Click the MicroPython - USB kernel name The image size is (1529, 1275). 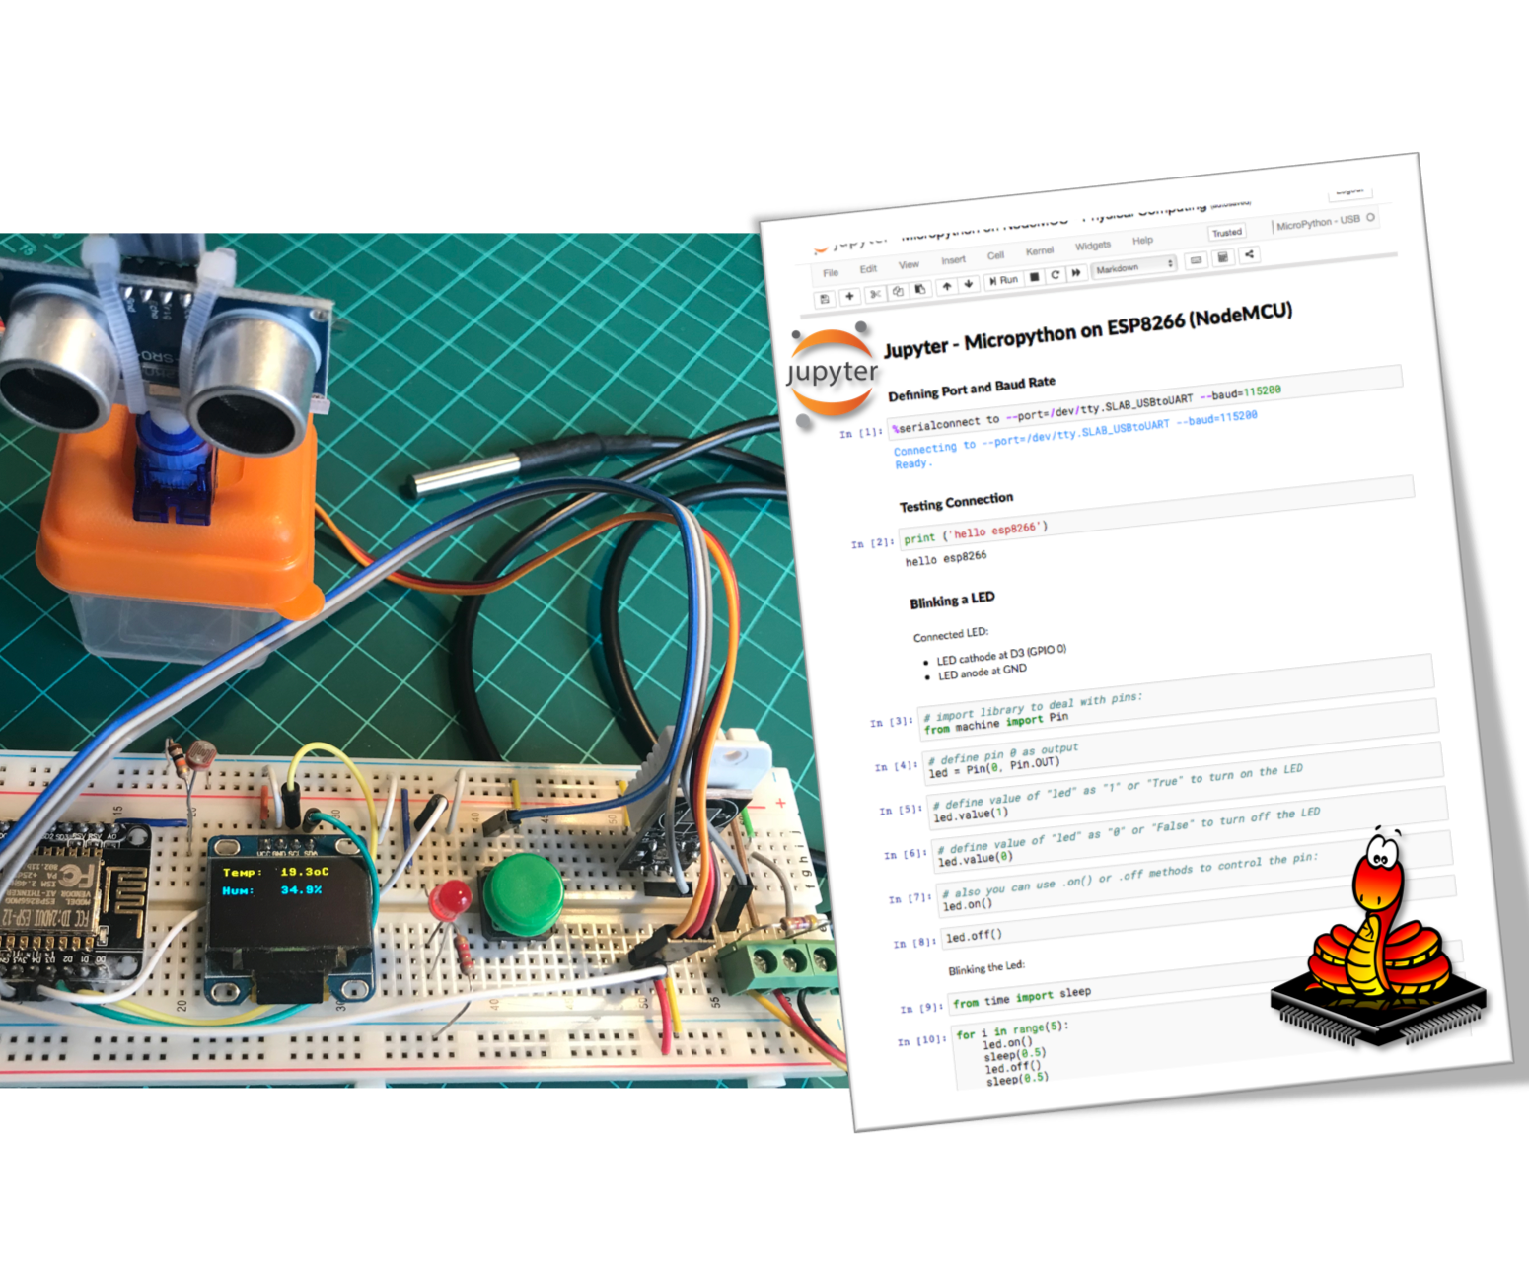[1320, 222]
